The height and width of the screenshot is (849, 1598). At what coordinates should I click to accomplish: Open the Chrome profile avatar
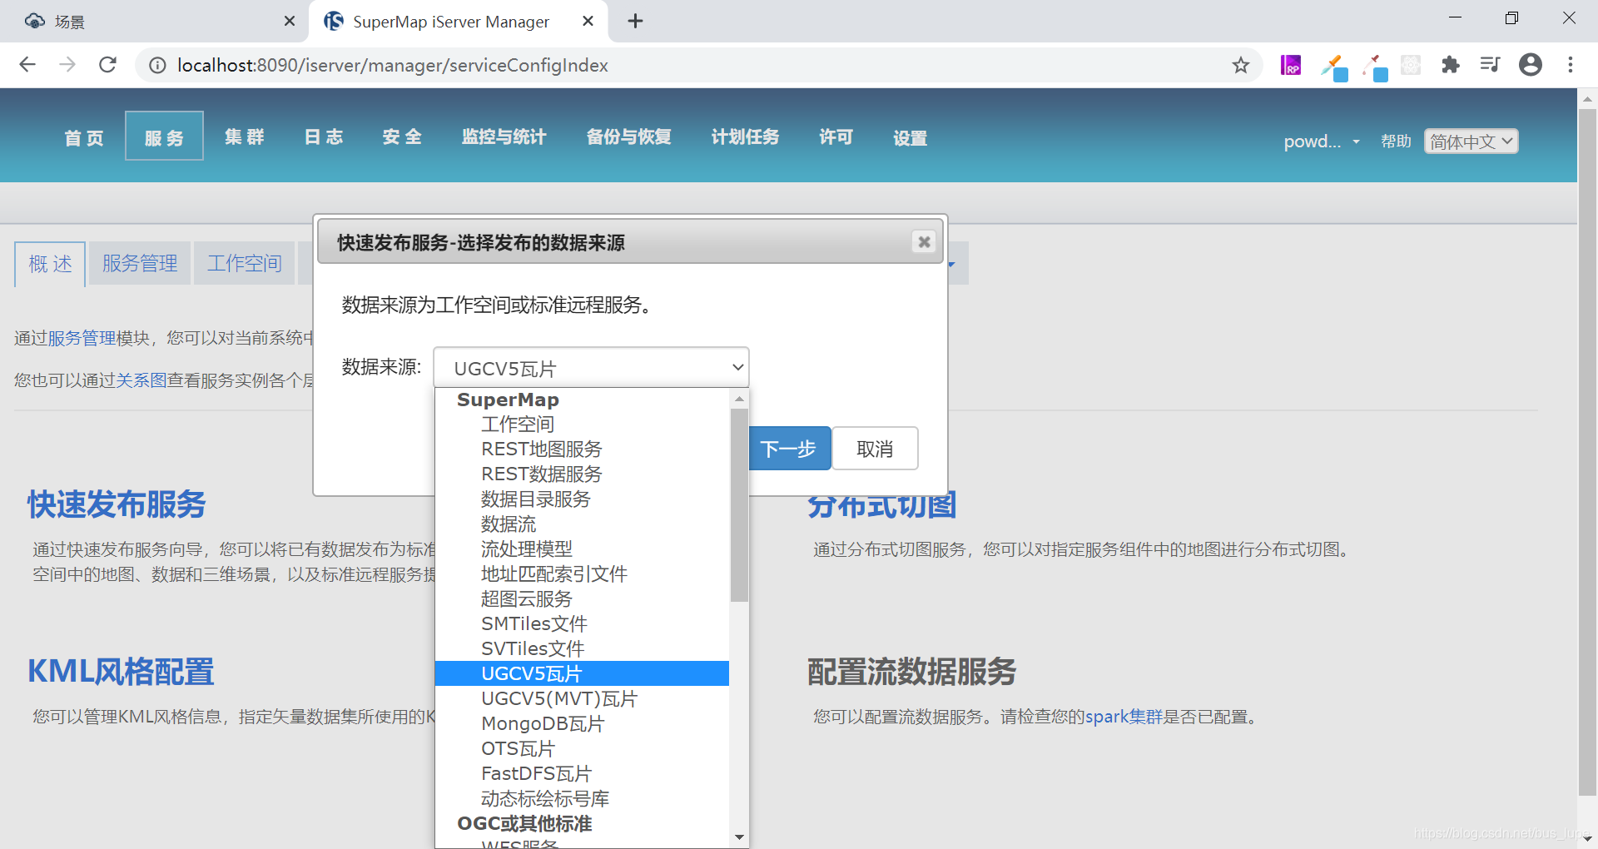point(1531,65)
